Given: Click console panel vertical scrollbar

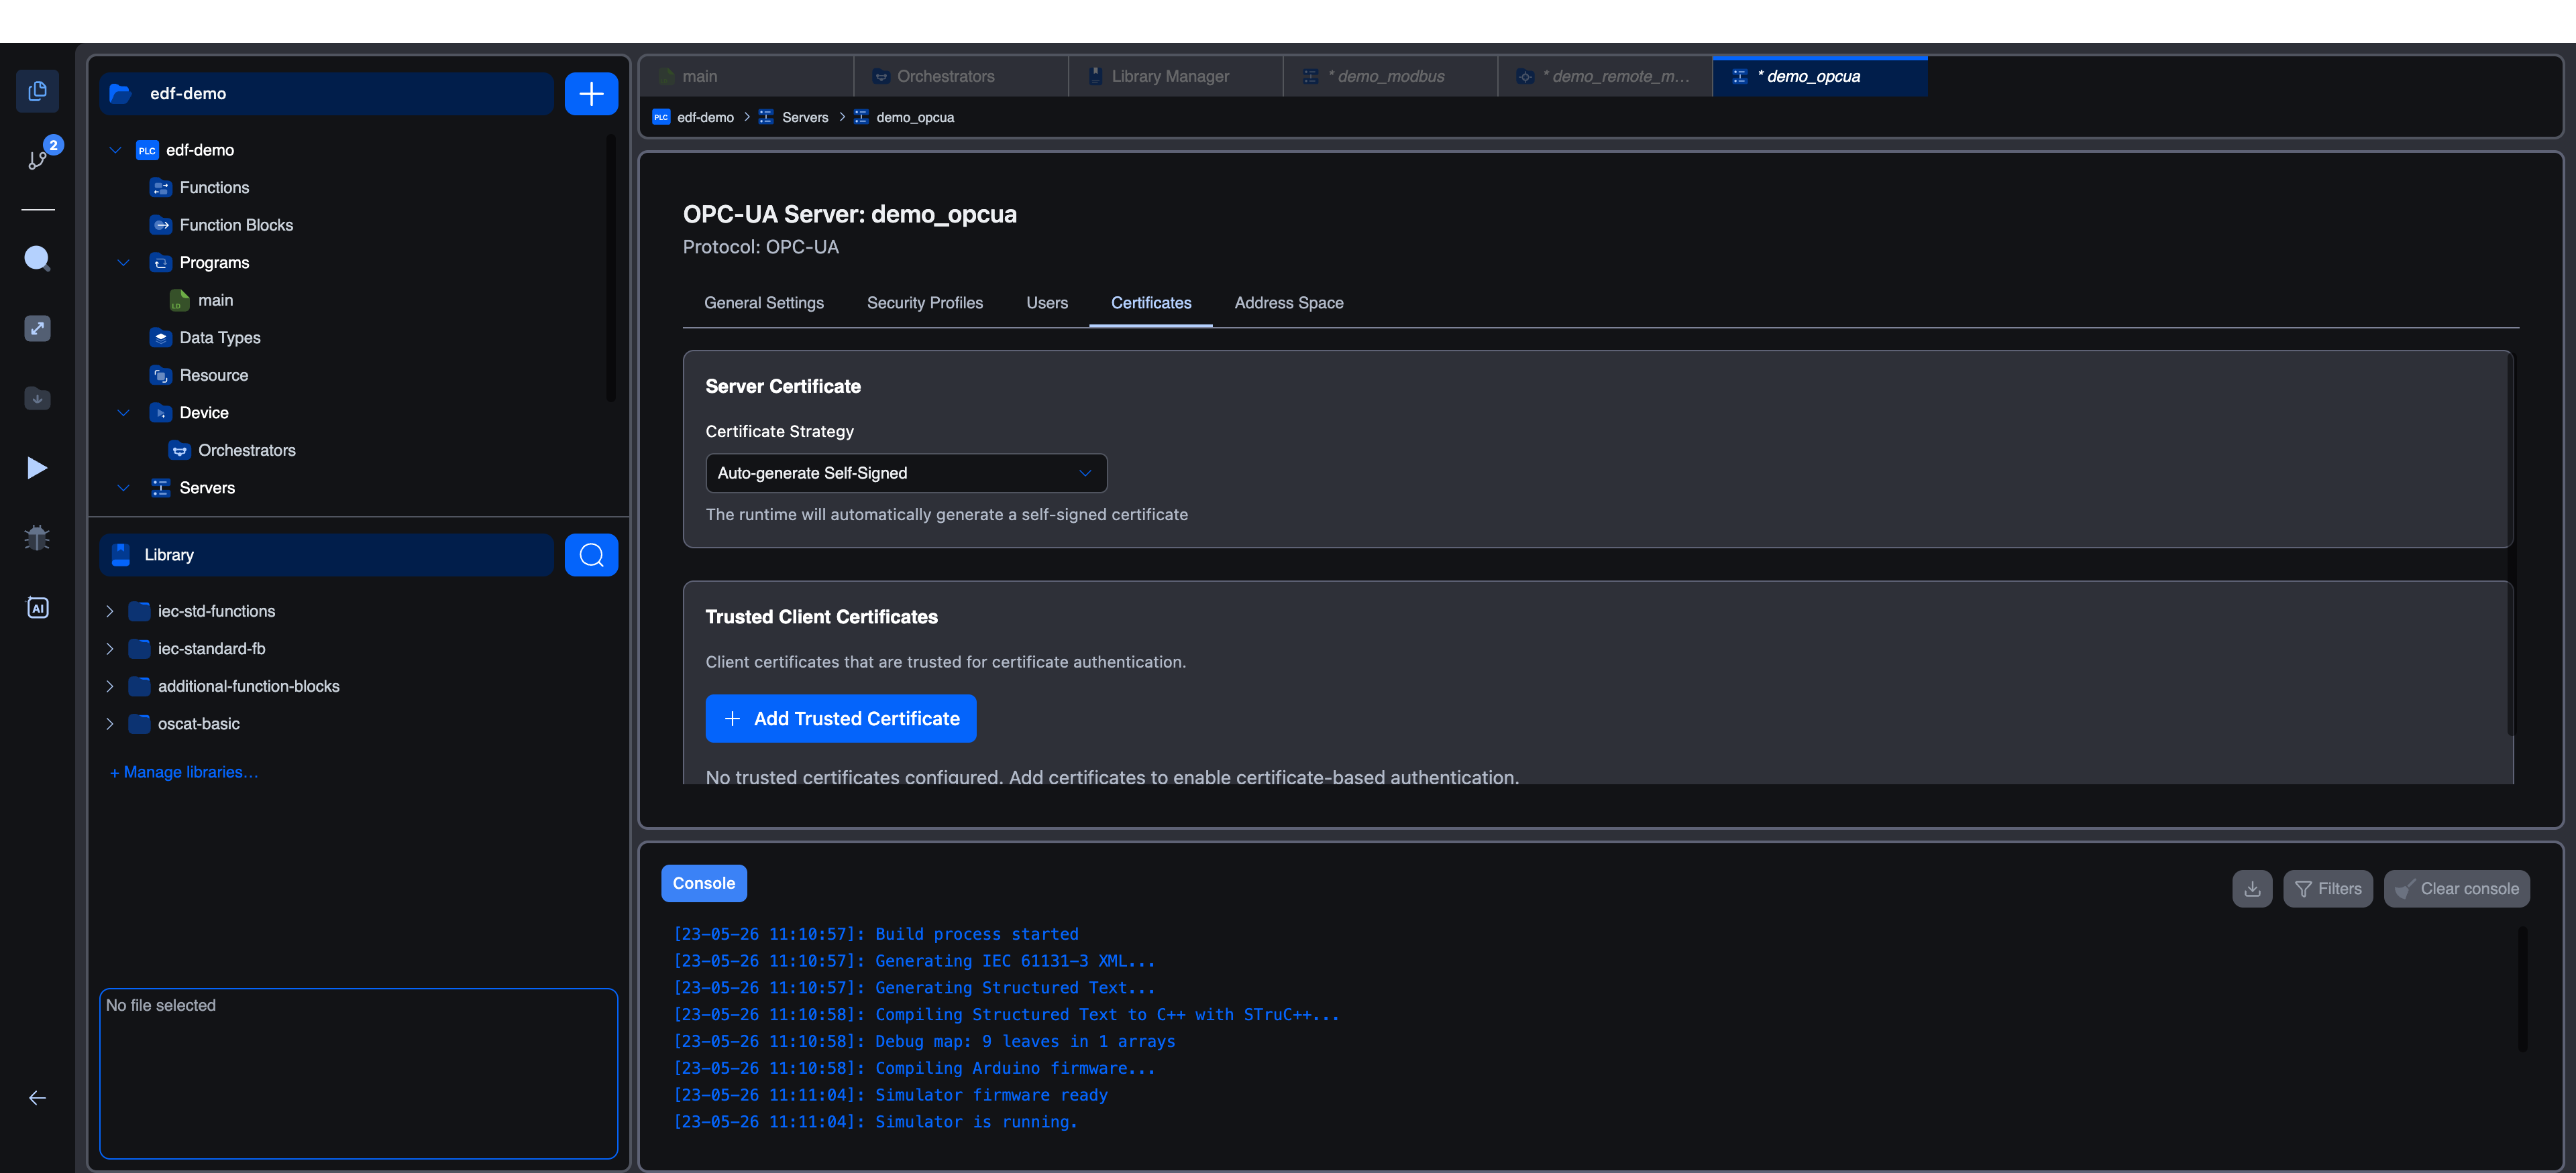Looking at the screenshot, I should pos(2522,989).
